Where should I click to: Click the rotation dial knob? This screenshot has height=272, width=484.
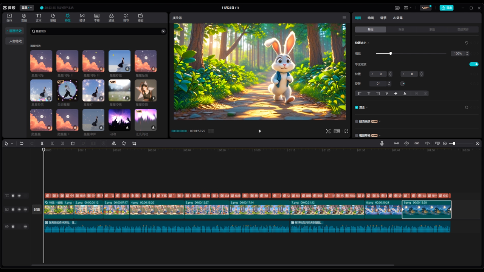[x=402, y=83]
